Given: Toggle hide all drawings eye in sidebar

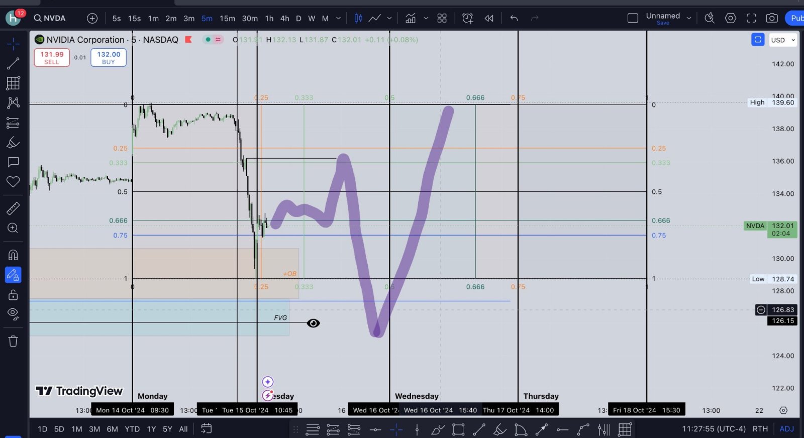Looking at the screenshot, I should (x=13, y=314).
